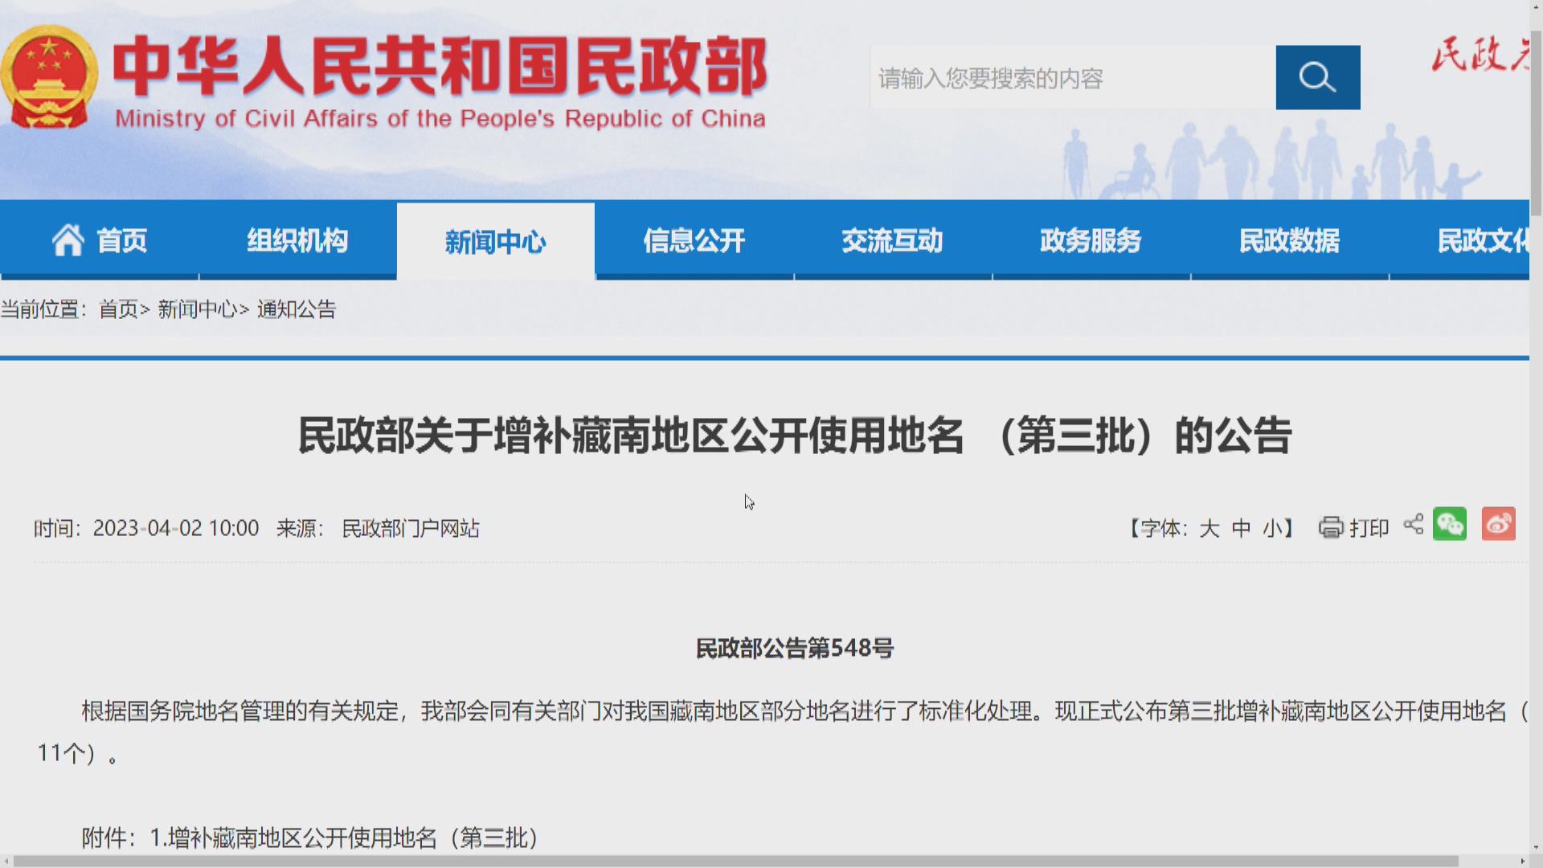Click the home icon beside 首页
Image resolution: width=1543 pixels, height=868 pixels.
(x=68, y=240)
